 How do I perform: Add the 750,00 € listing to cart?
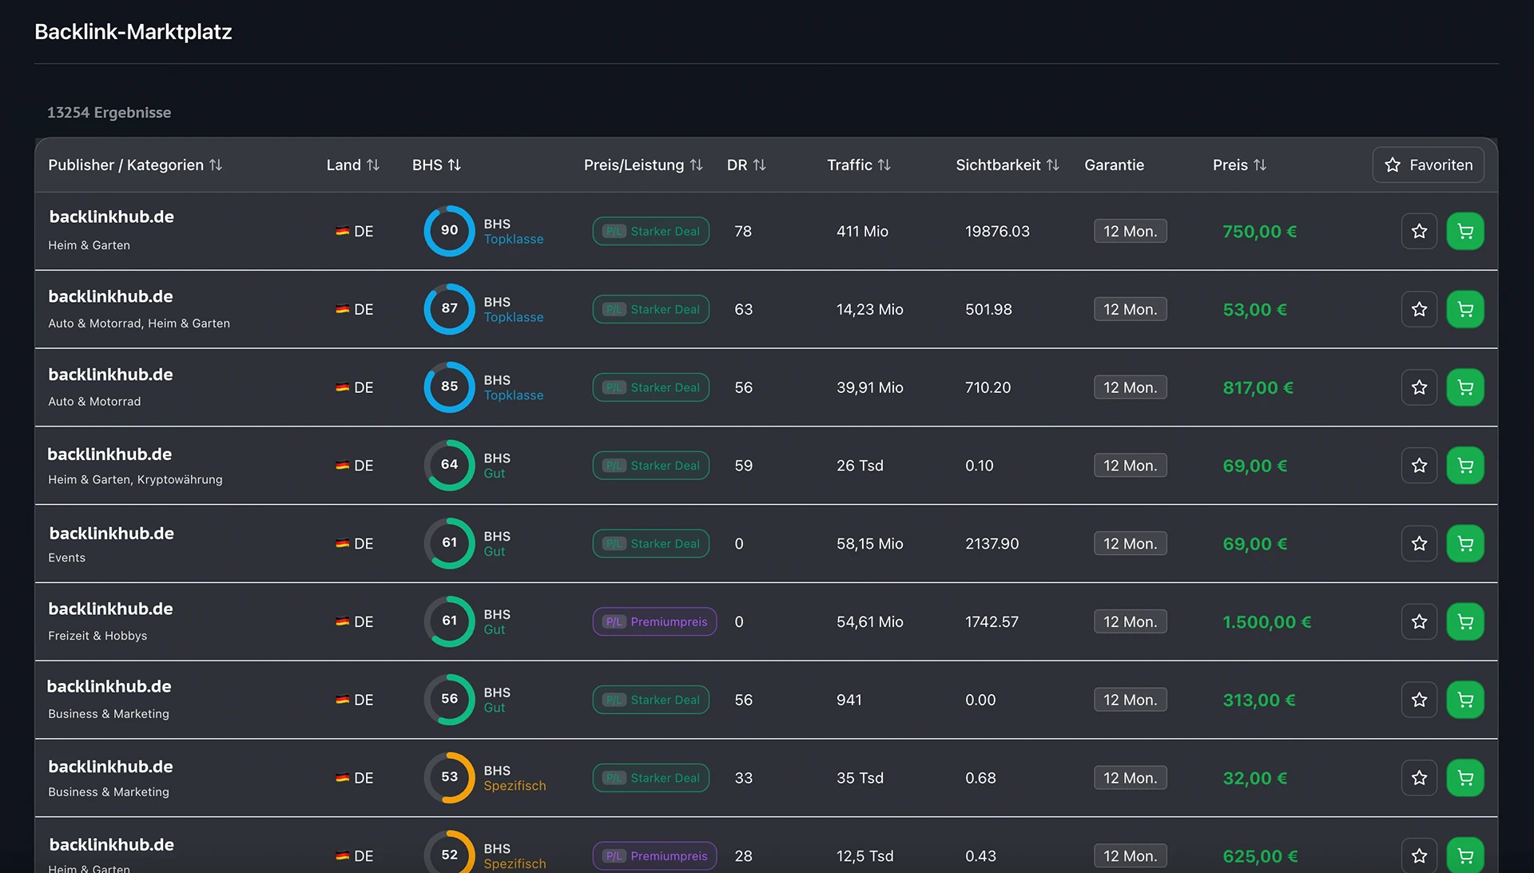click(1464, 232)
